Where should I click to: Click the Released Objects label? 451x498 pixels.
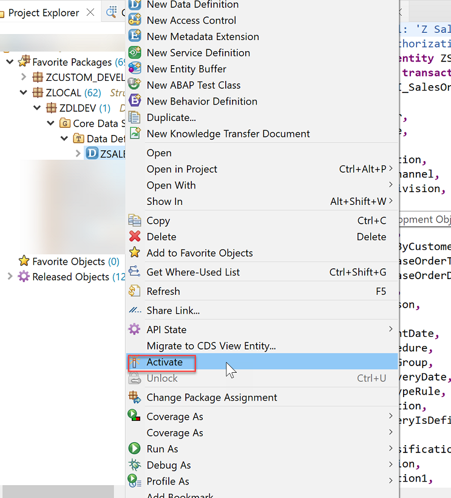tap(70, 277)
